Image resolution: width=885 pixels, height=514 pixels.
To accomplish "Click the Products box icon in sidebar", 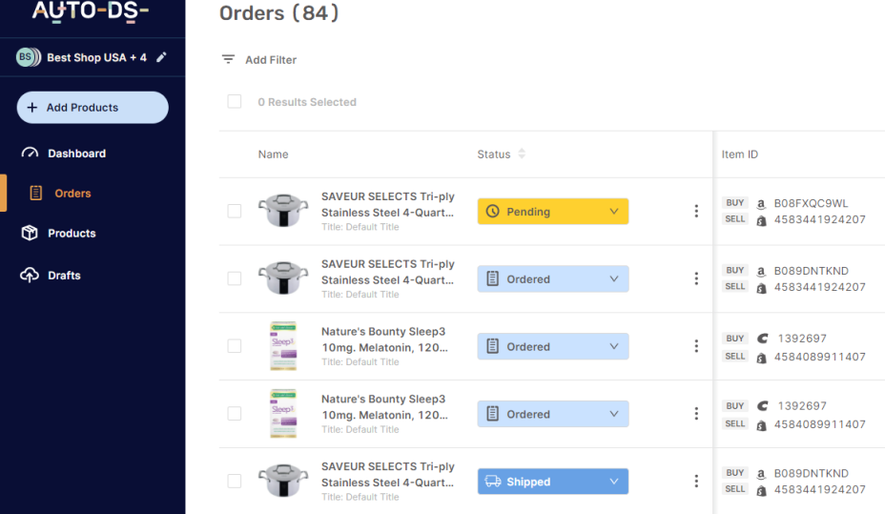I will click(30, 234).
